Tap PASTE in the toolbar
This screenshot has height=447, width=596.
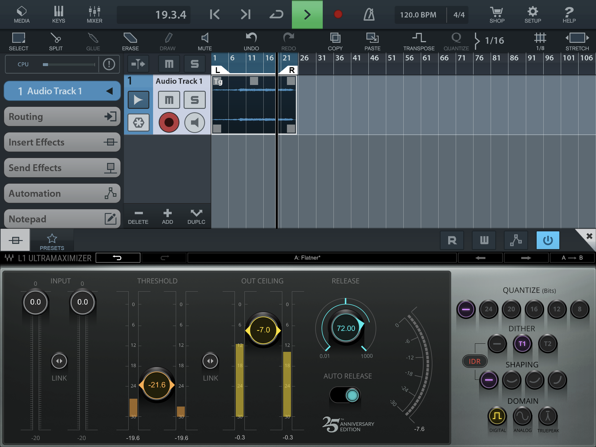(372, 42)
